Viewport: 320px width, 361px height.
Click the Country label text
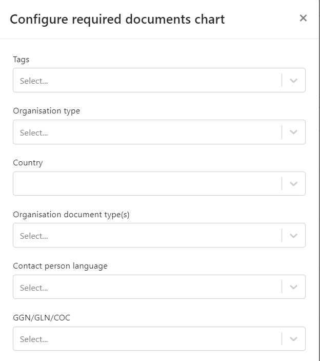click(x=28, y=163)
